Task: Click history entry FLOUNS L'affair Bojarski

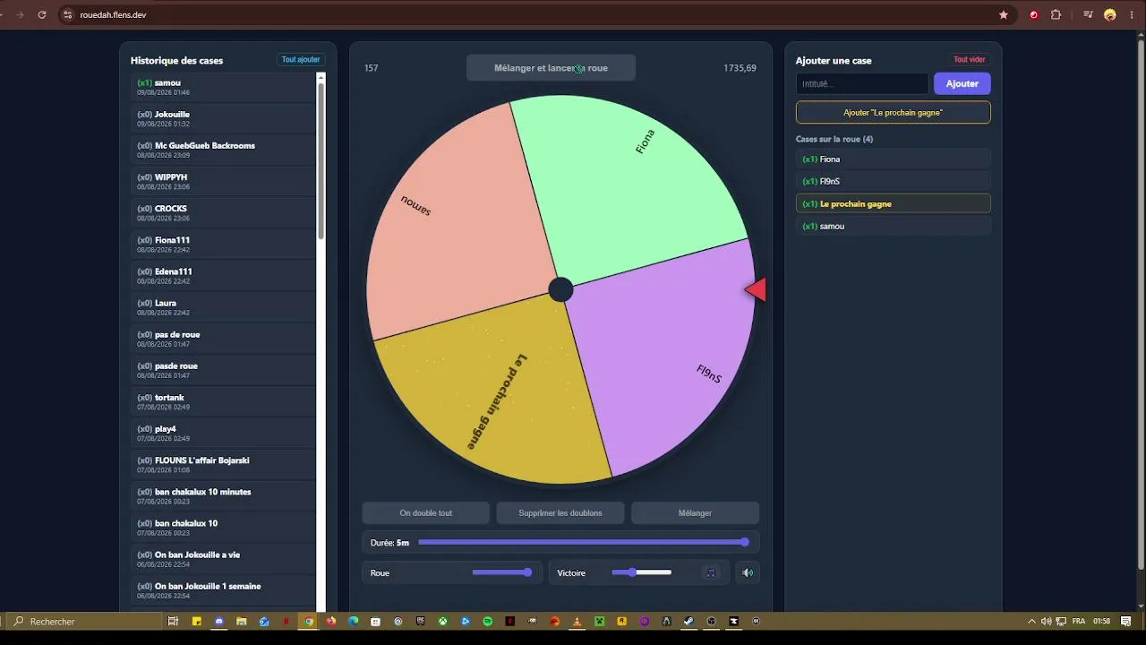Action: click(x=224, y=464)
